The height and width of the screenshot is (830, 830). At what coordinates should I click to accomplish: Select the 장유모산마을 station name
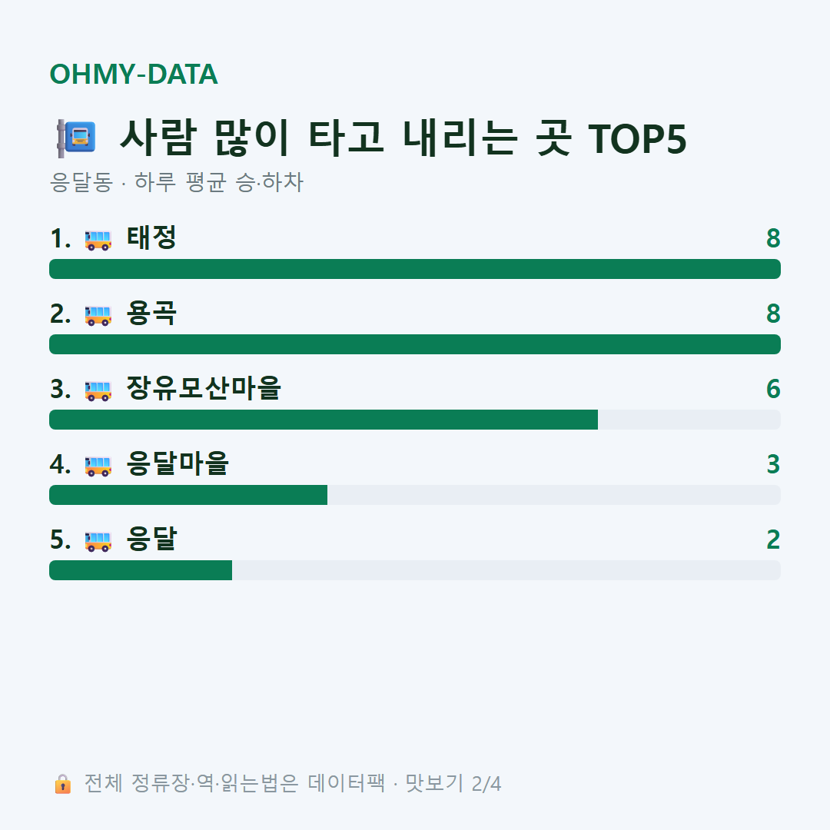[x=203, y=389]
